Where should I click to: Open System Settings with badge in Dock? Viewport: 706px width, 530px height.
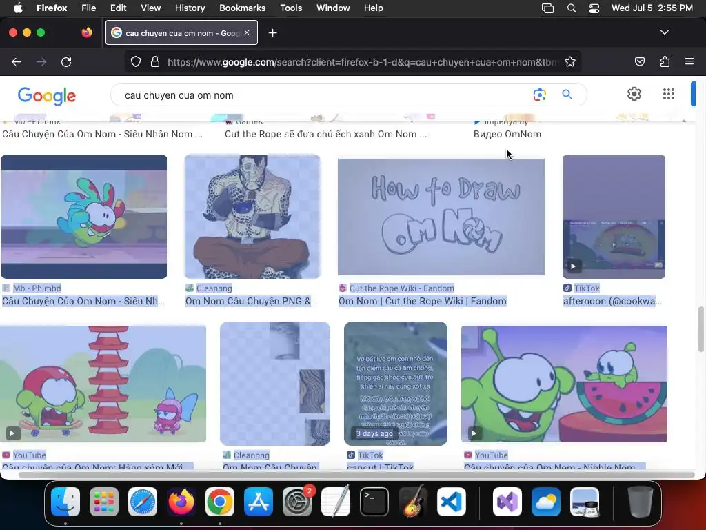[297, 502]
